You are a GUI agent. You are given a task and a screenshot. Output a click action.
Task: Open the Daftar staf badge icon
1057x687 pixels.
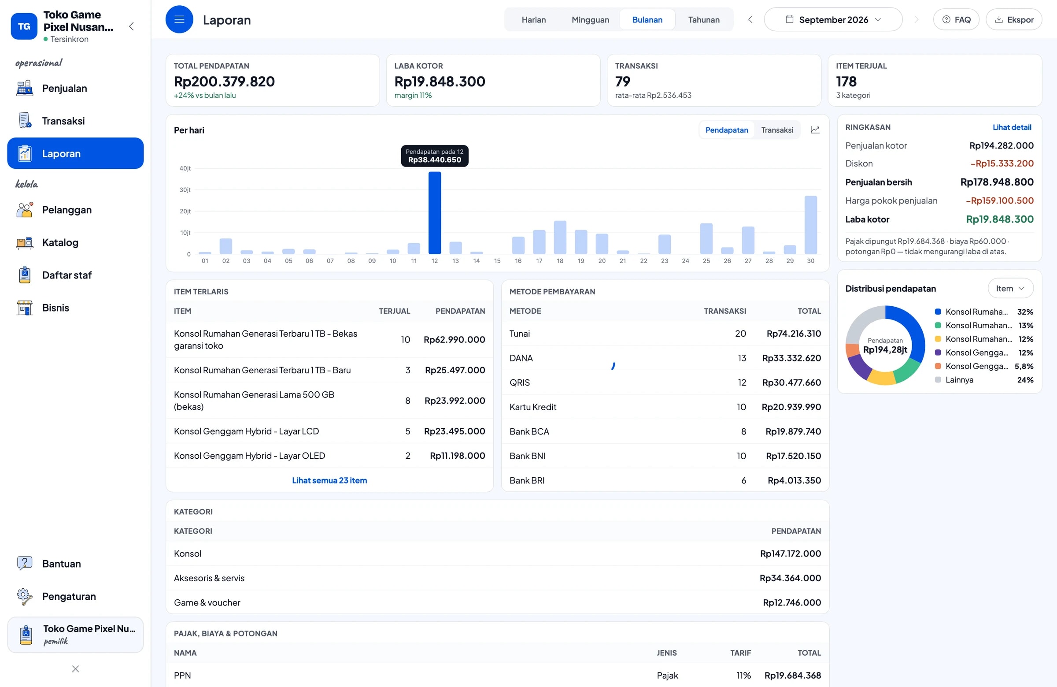coord(24,275)
